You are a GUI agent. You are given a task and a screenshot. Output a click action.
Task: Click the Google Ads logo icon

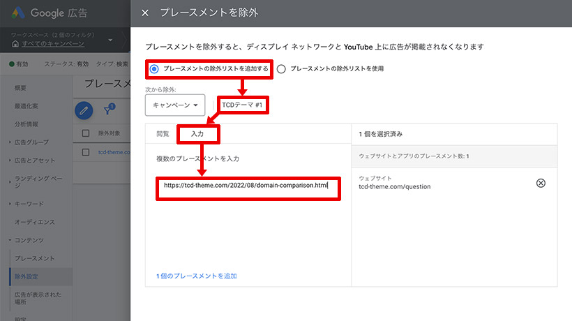click(18, 13)
